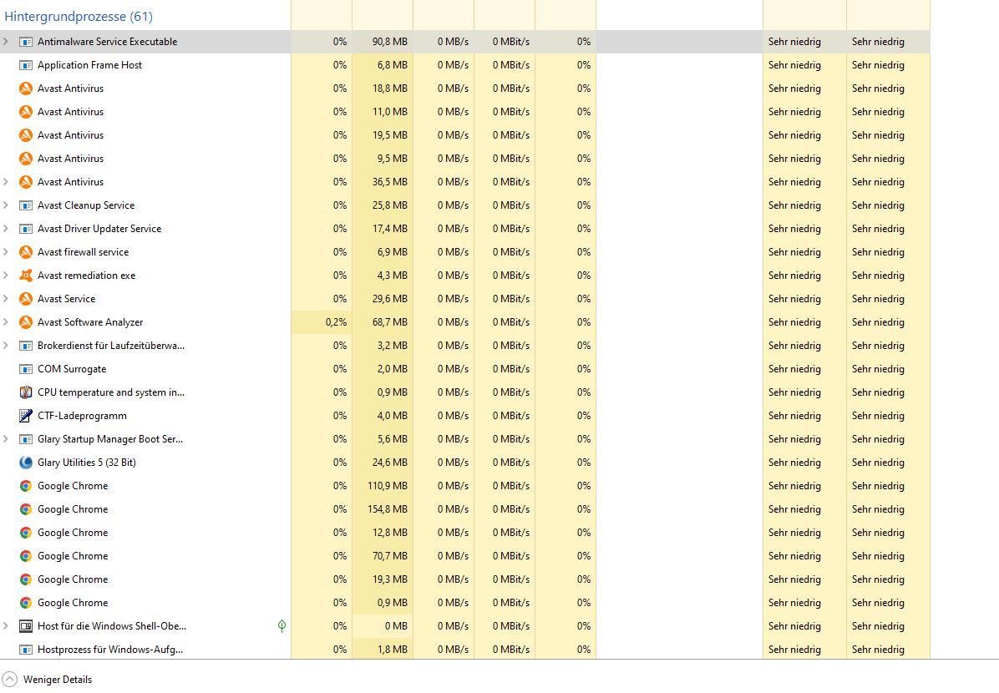The width and height of the screenshot is (999, 693).
Task: Click the Google Chrome icon with 110,9 MB
Action: pos(26,486)
